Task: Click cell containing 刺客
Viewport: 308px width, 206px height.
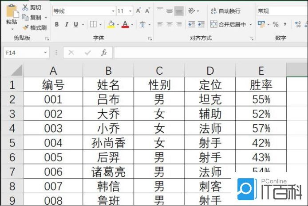Action: (210, 186)
